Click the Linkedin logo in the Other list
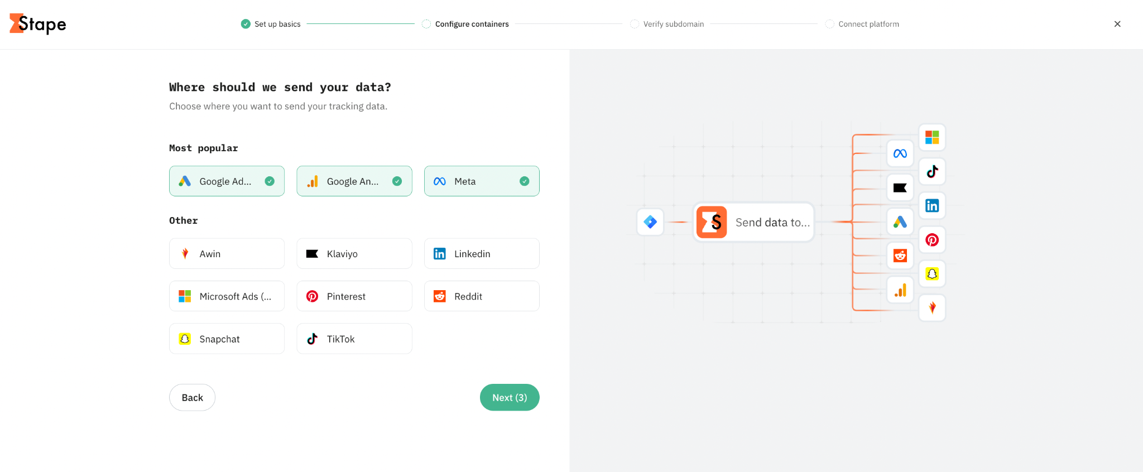The width and height of the screenshot is (1143, 472). click(x=440, y=254)
